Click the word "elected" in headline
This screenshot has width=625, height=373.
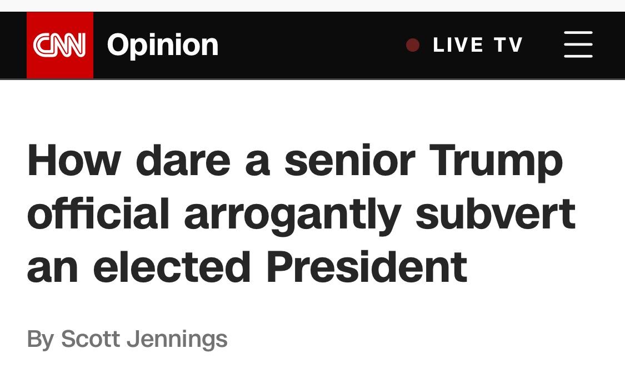(172, 266)
